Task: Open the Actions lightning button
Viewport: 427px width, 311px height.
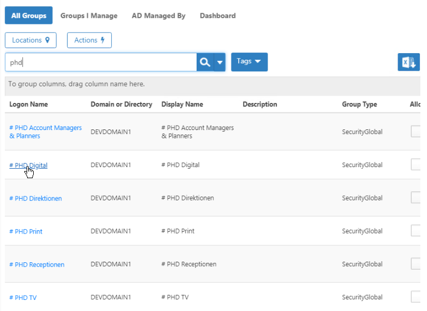Action: point(89,40)
